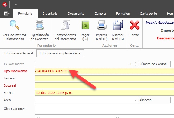This screenshot has width=174, height=118.
Task: Click the Pagar (F5) icon
Action: pos(85,25)
